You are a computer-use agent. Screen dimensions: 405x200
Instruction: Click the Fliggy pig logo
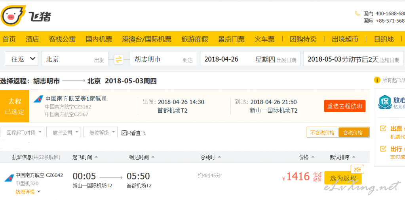pos(13,16)
